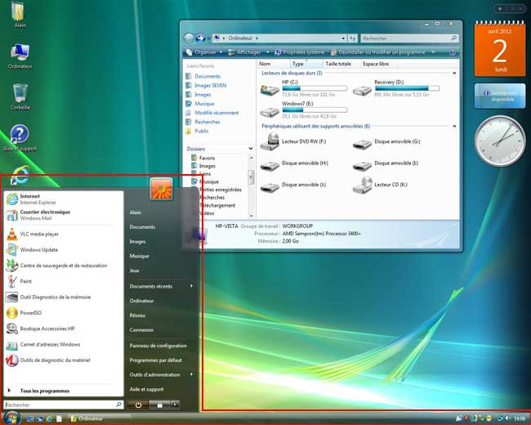531x425 pixels.
Task: Open the Public favorite link
Action: pos(198,131)
